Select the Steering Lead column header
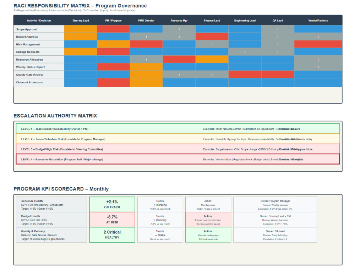Image resolution: width=355 pixels, height=266 pixels. click(x=81, y=20)
